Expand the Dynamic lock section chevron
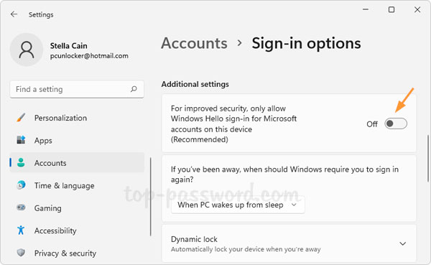Screen dimensions: 431x265 pyautogui.click(x=403, y=243)
